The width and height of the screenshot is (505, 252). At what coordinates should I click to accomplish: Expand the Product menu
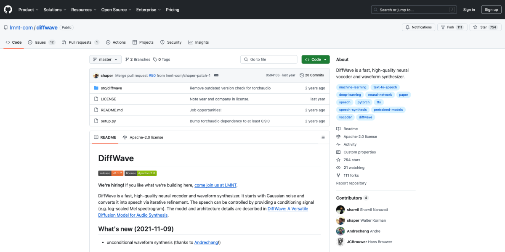pyautogui.click(x=28, y=10)
